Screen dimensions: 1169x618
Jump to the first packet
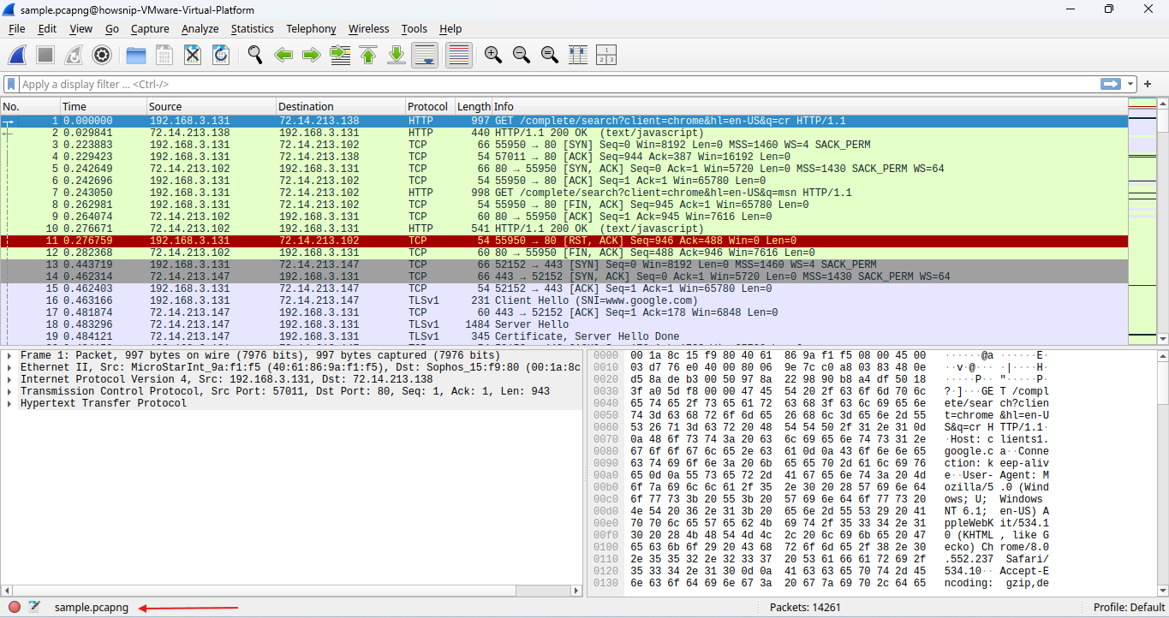[368, 55]
